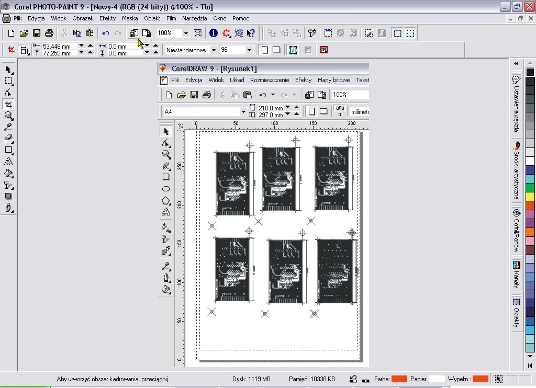
Task: Open the Obrazek menu
Action: [x=83, y=18]
